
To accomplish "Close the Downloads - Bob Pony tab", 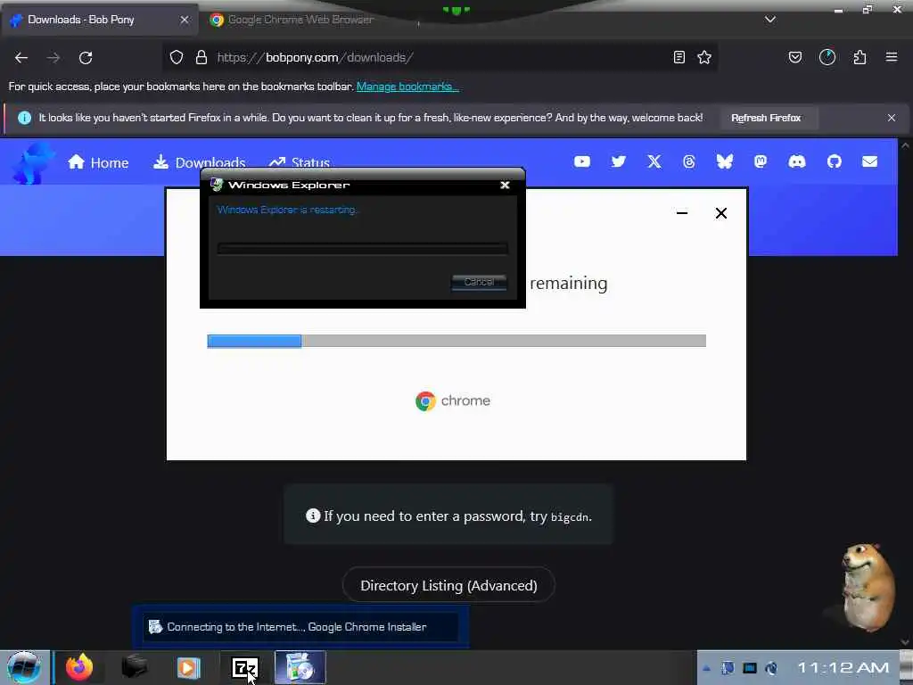I will pos(185,20).
